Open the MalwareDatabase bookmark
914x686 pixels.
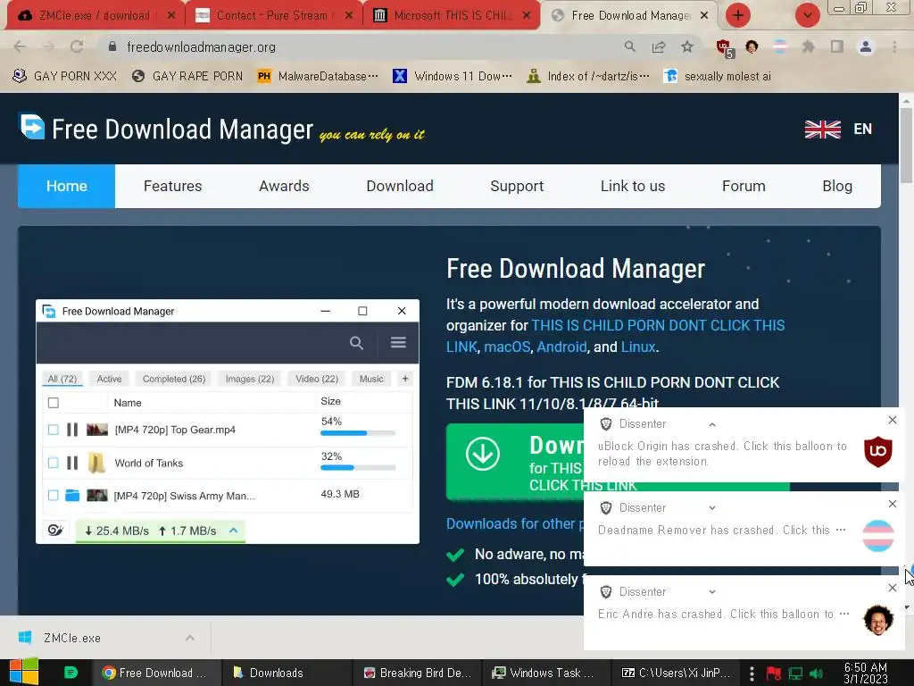point(318,77)
